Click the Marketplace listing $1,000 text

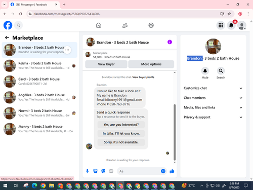(111, 57)
